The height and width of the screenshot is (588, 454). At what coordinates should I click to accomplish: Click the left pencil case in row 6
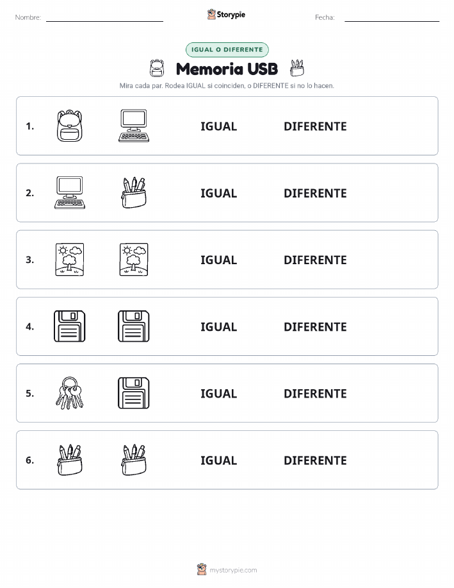pyautogui.click(x=70, y=460)
